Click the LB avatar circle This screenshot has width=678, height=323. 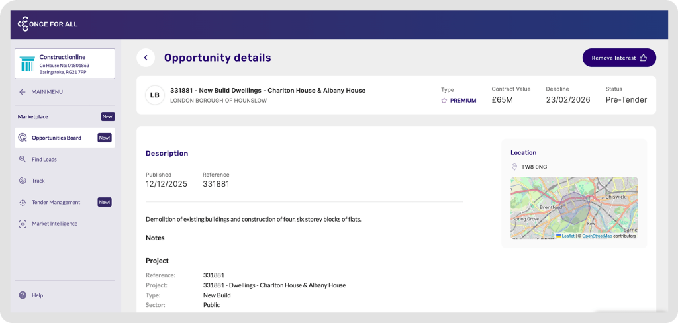pos(154,95)
